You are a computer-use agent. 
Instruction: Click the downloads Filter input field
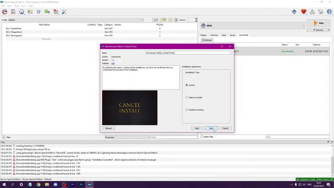[x=297, y=137]
